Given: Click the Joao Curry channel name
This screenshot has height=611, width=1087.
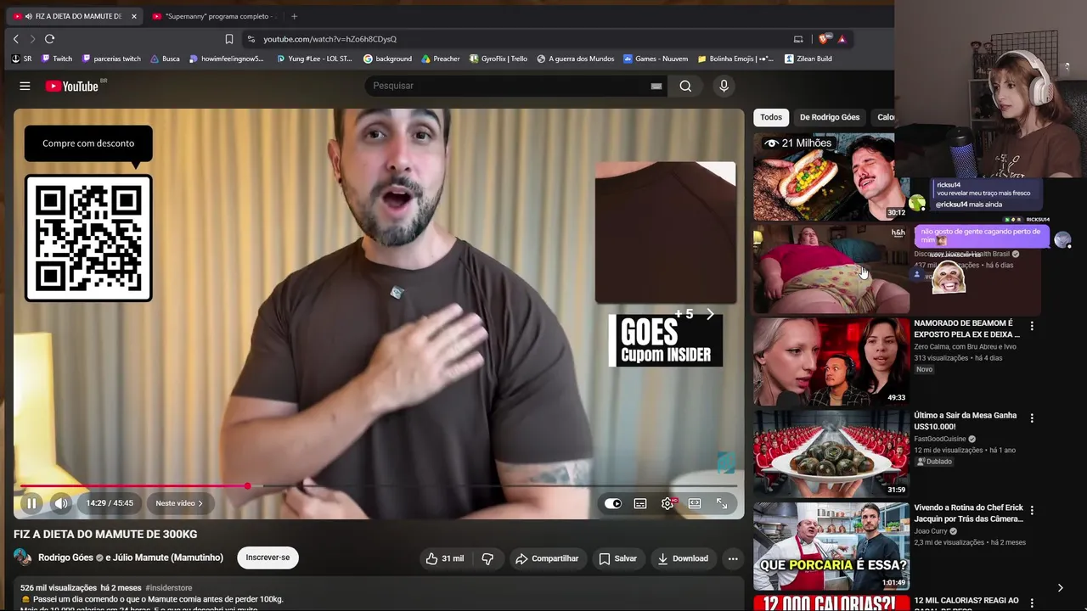Looking at the screenshot, I should (931, 531).
